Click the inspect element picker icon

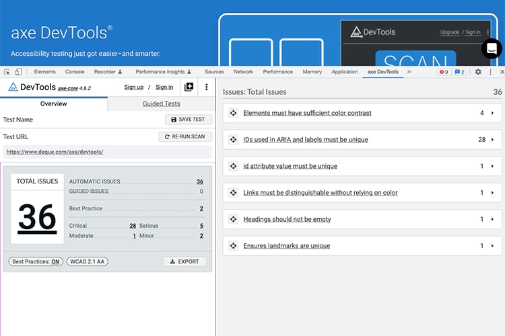7,72
